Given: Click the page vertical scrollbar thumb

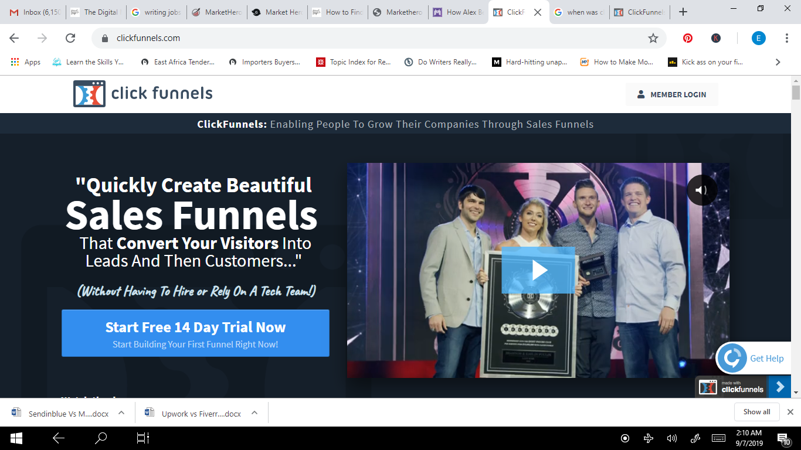Looking at the screenshot, I should pos(796,93).
